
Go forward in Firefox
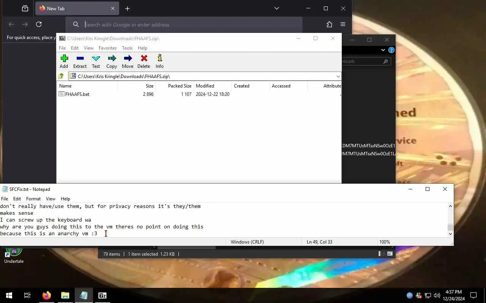coord(25,24)
